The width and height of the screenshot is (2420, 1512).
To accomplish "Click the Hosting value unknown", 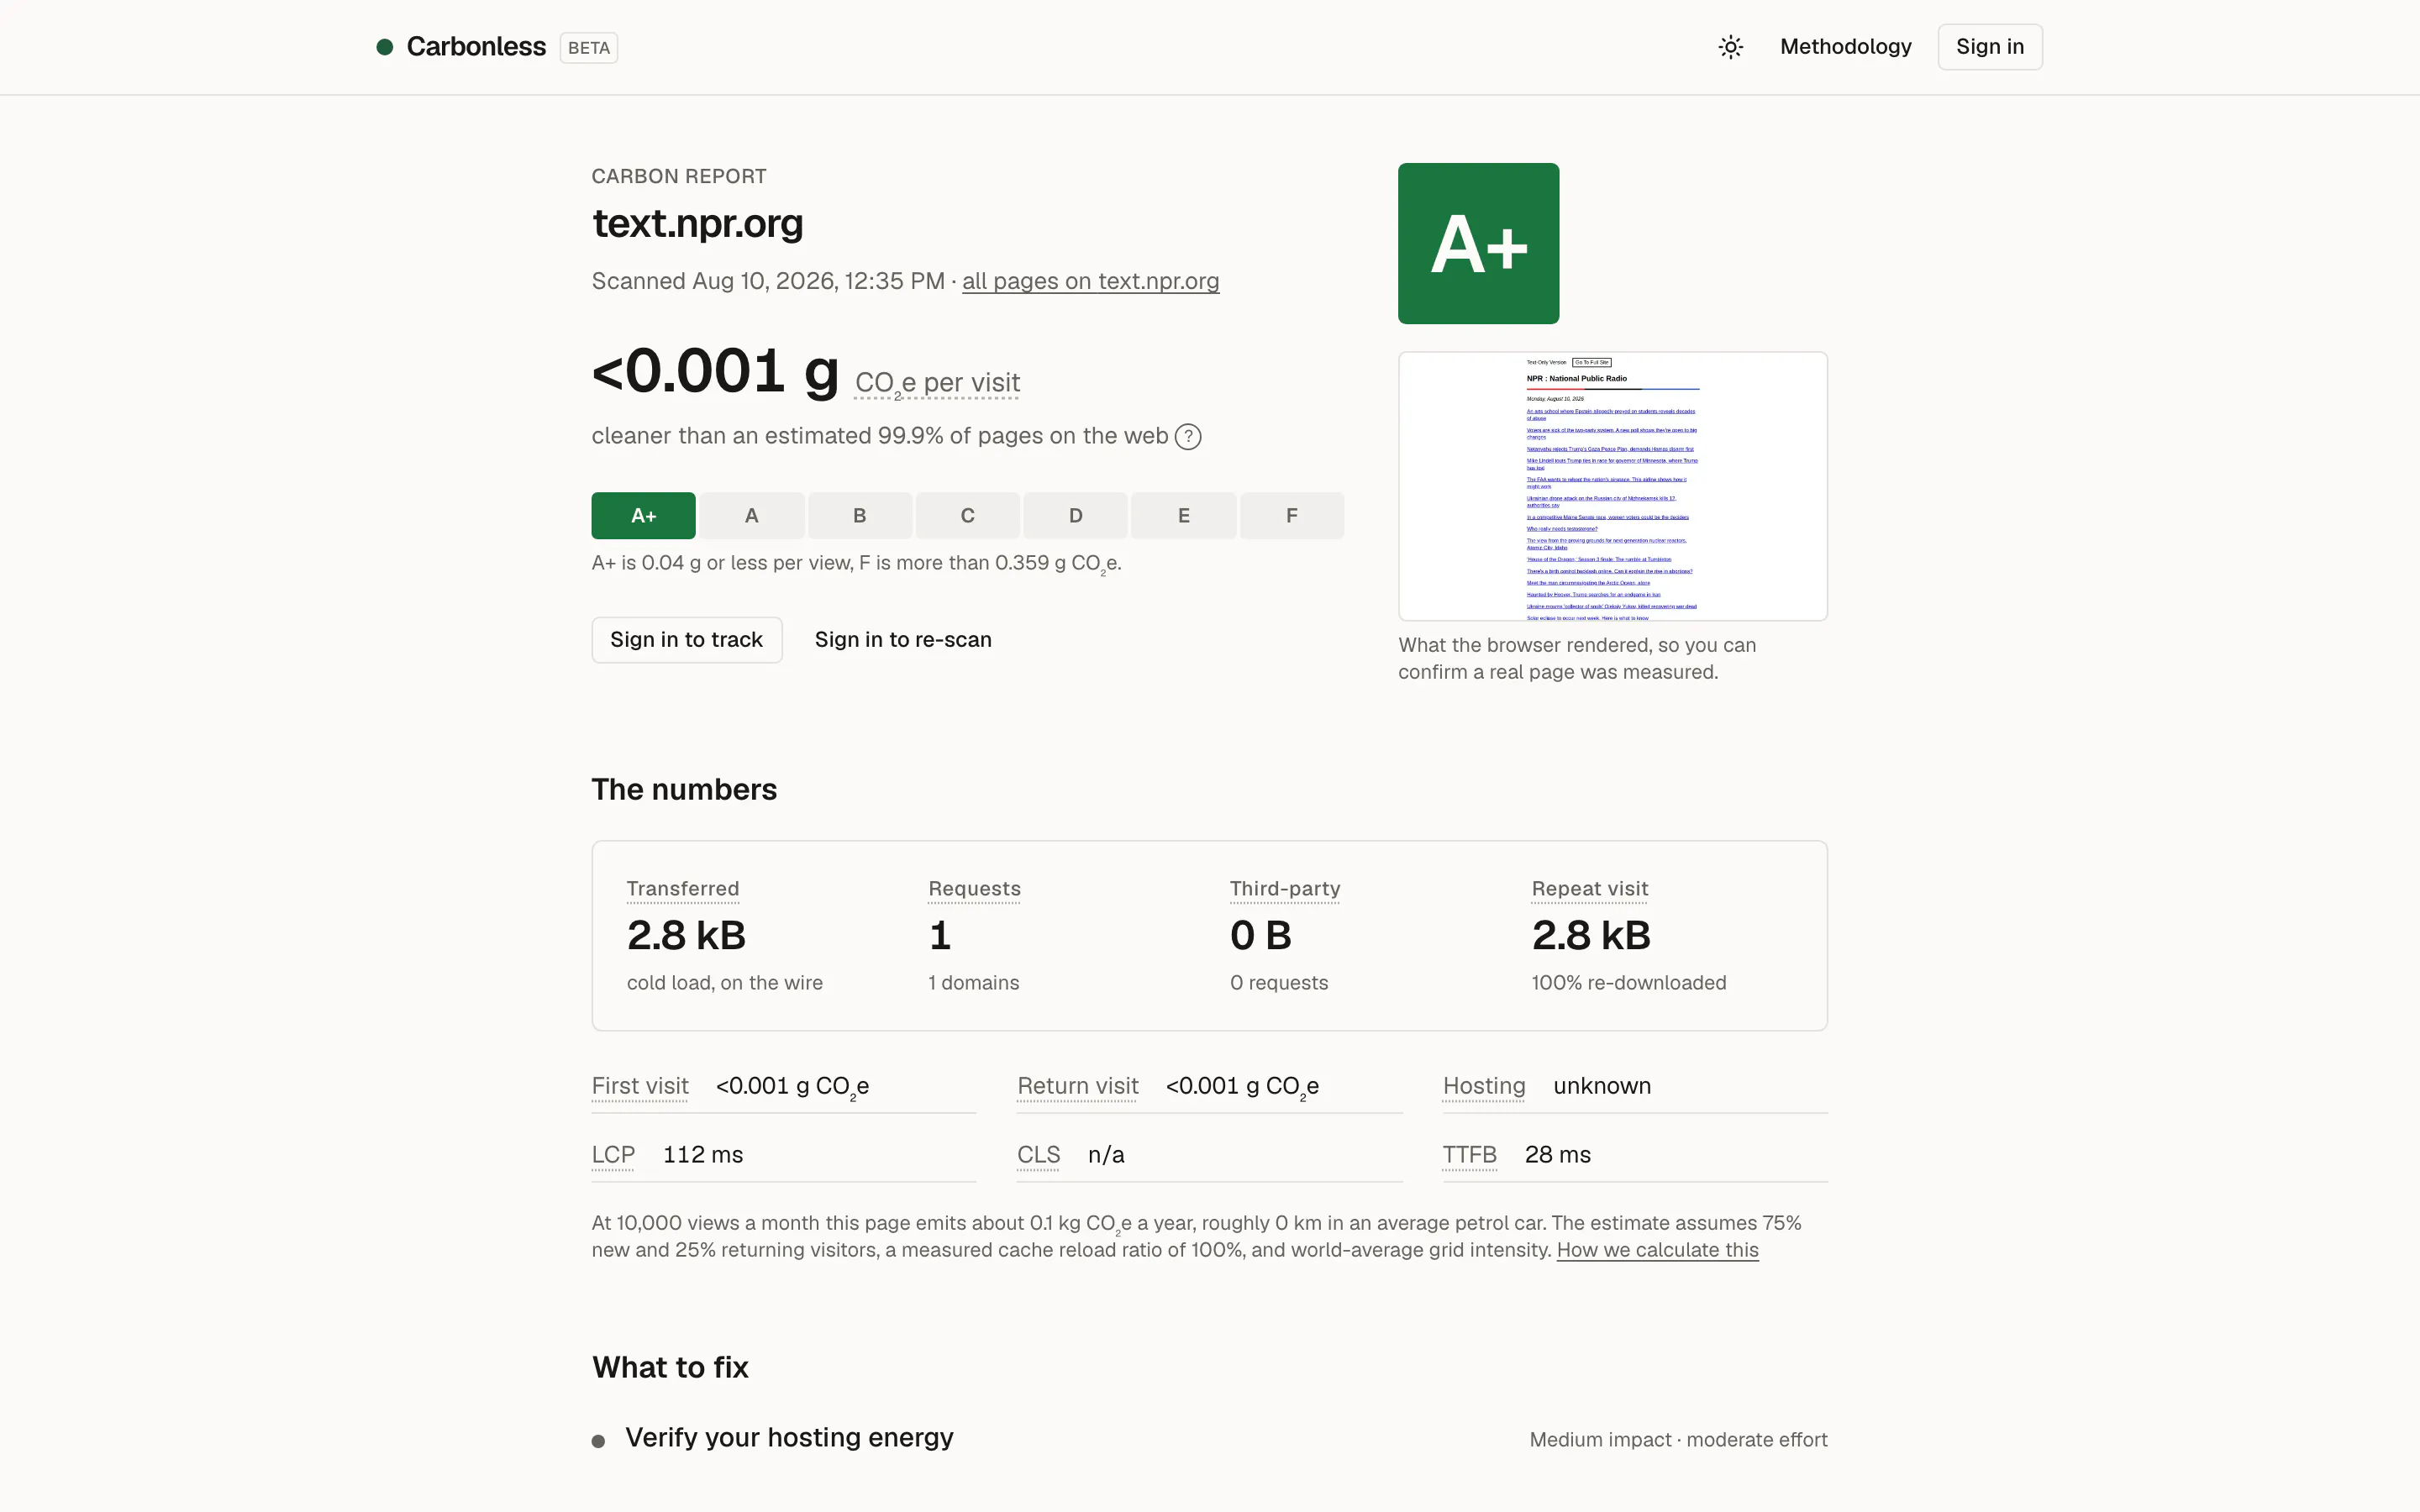I will click(1602, 1086).
